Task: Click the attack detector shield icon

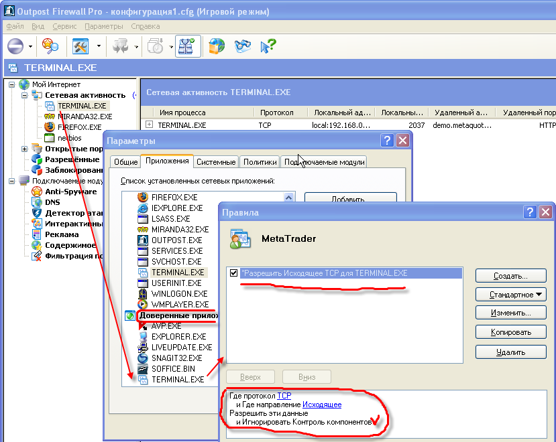Action: coord(37,213)
